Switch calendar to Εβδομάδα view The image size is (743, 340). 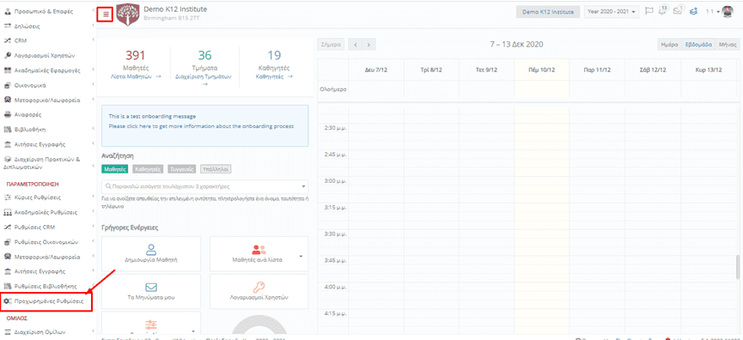click(x=698, y=45)
